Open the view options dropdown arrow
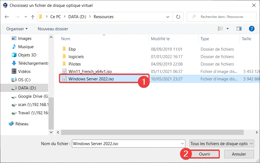The height and width of the screenshot is (163, 260). coord(228,29)
